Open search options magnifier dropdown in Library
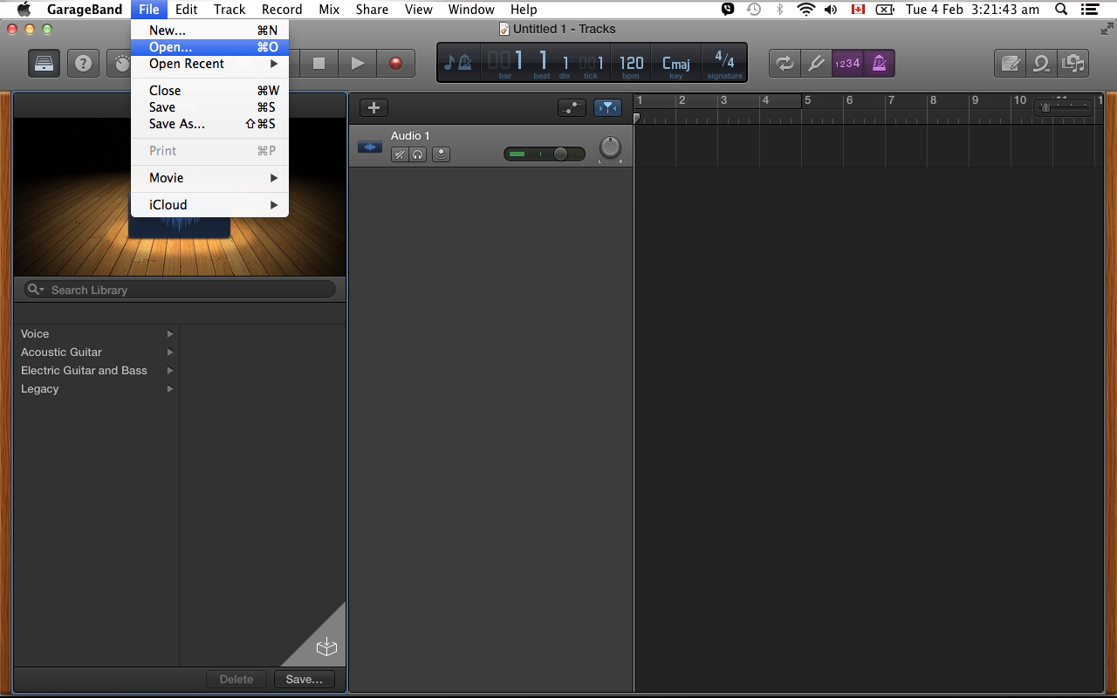The height and width of the screenshot is (698, 1117). coord(36,290)
